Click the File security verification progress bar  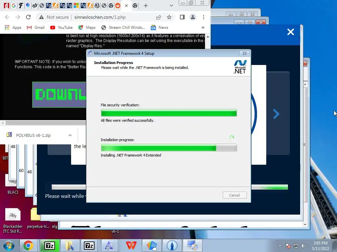coord(169,113)
